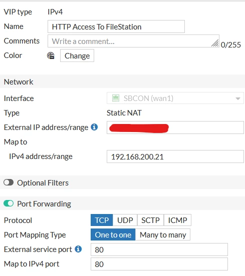Click the Comments text area

coord(133,41)
